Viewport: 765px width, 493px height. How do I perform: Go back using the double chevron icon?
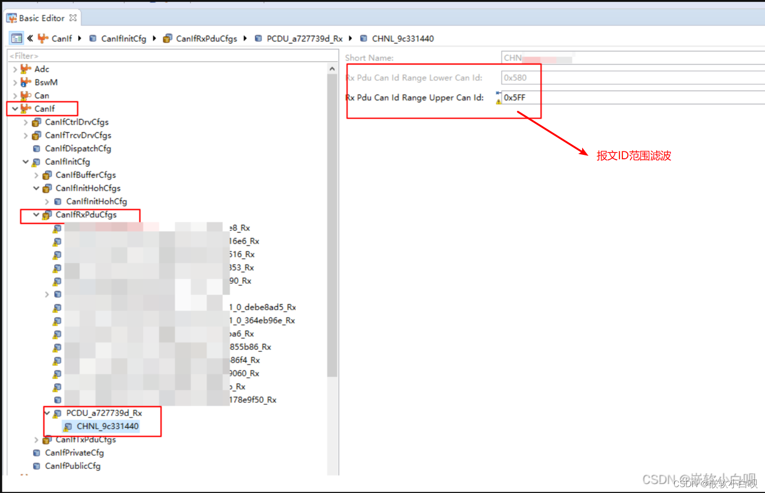point(30,38)
